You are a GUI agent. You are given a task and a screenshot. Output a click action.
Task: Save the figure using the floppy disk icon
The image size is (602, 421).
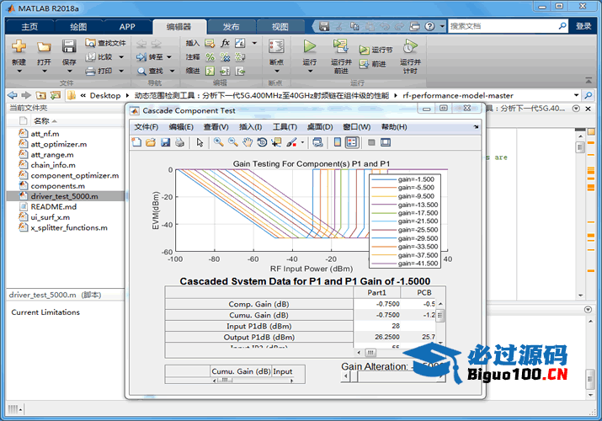coord(165,142)
